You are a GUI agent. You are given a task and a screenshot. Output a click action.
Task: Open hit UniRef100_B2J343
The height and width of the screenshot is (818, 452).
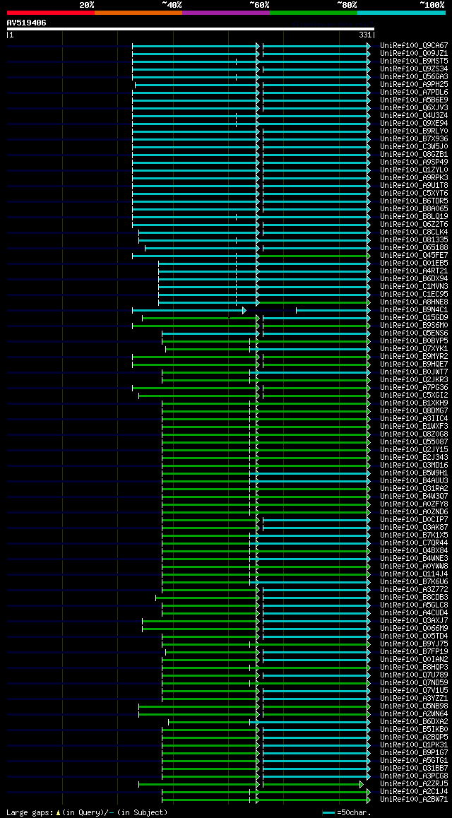(x=414, y=458)
